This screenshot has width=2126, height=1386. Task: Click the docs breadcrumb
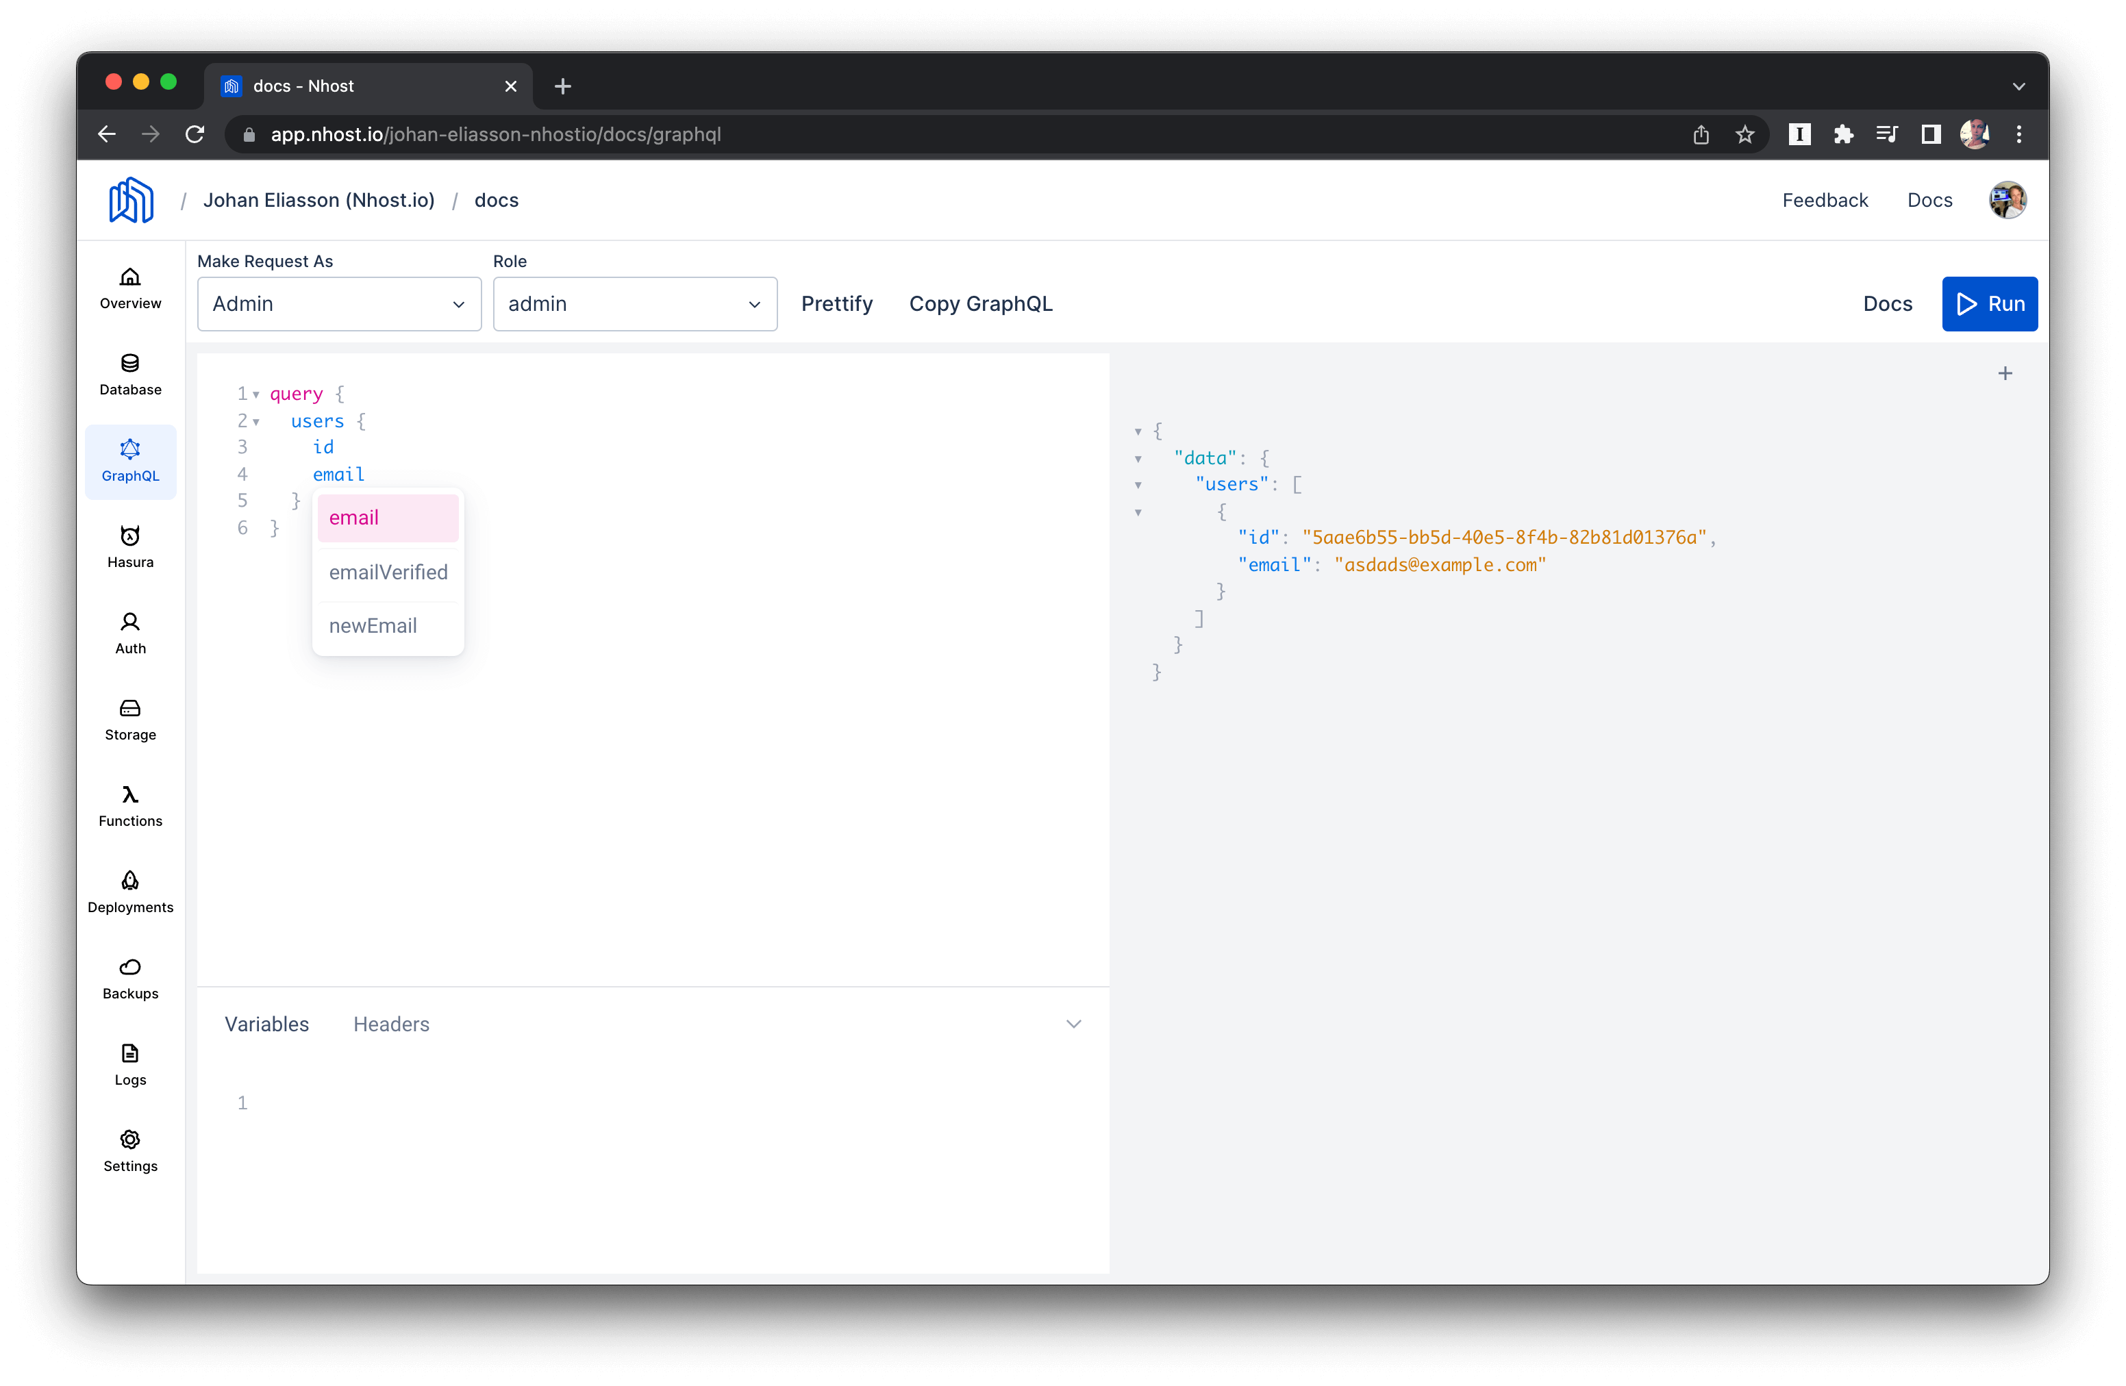[497, 200]
